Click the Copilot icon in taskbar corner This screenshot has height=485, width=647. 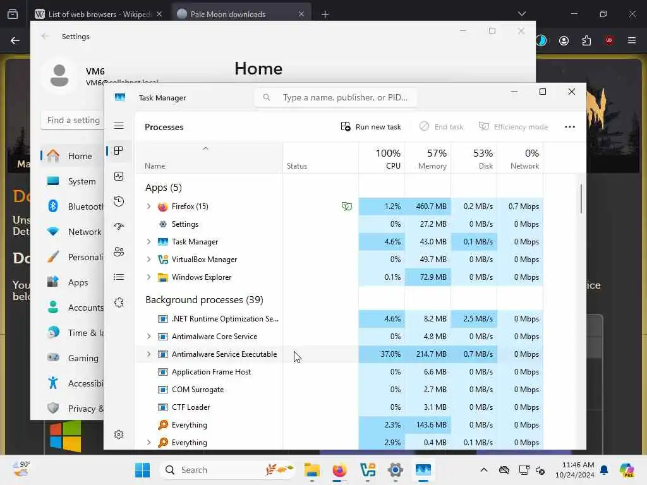[x=627, y=470]
